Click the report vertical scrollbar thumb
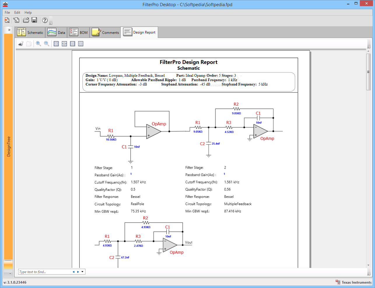Viewport: 375px width, 288px height. click(x=368, y=72)
